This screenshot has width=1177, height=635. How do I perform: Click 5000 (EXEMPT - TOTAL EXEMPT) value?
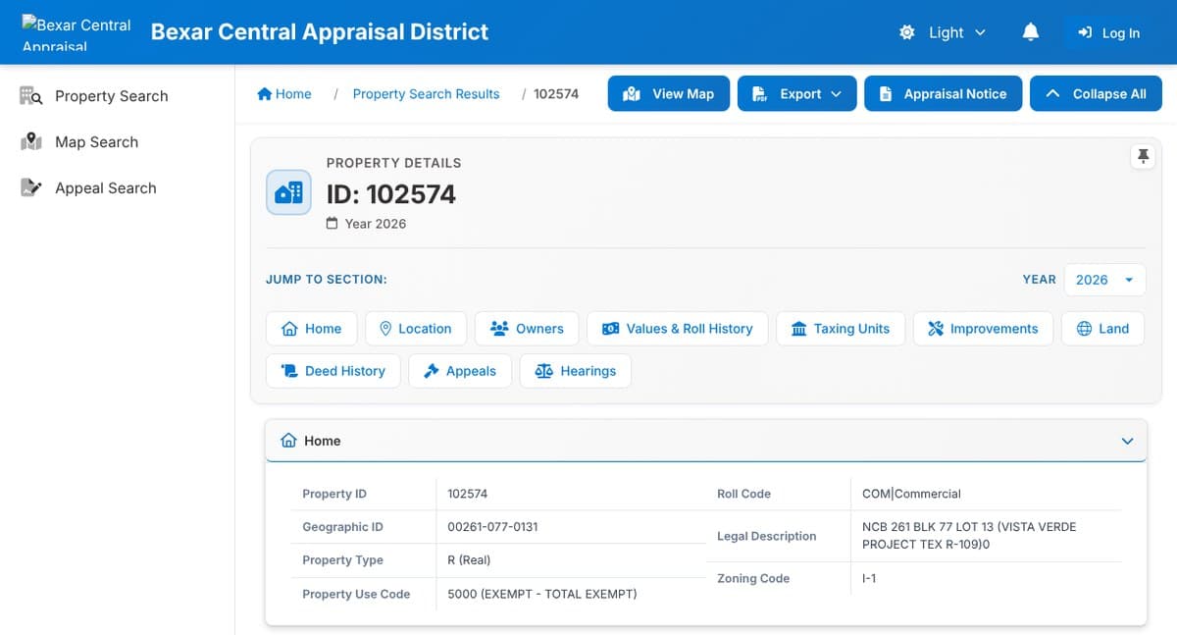point(542,594)
